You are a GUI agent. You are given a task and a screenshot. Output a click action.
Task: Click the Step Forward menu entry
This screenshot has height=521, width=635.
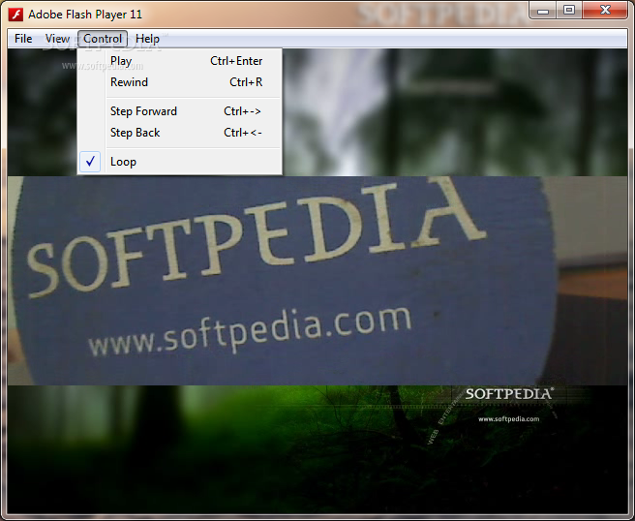[179, 111]
